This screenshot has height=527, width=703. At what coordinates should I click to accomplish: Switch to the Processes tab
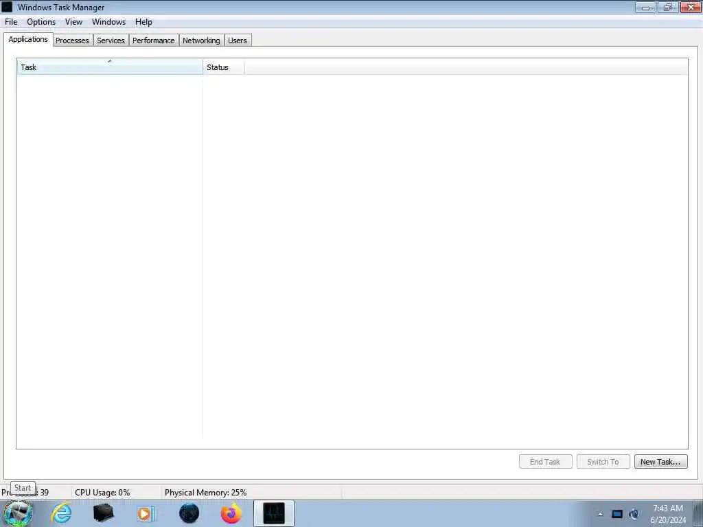pyautogui.click(x=72, y=40)
